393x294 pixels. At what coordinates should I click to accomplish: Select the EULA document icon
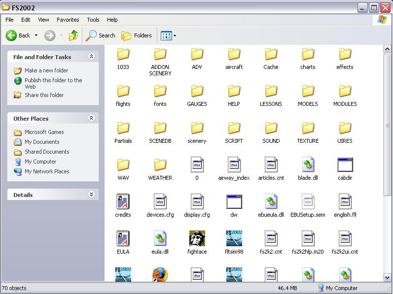123,238
